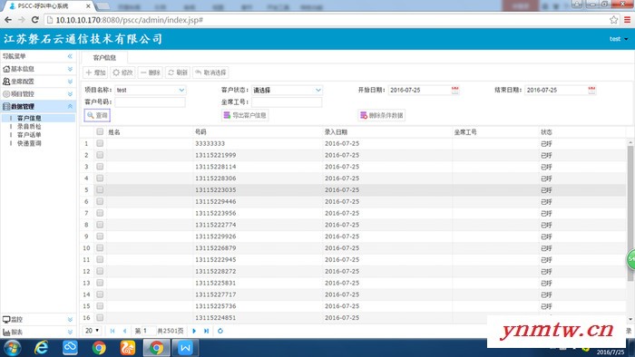Open the 结束日期 calendar picker icon
The image size is (635, 357).
(x=591, y=90)
